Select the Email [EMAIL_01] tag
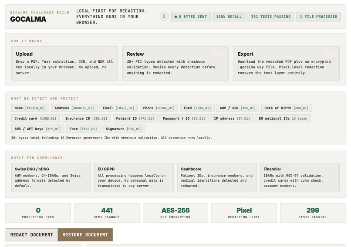The image size is (351, 247). pos(118,108)
